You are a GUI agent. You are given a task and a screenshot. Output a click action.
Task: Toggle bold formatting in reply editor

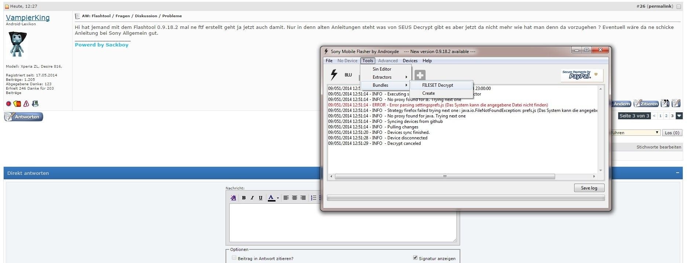[244, 198]
